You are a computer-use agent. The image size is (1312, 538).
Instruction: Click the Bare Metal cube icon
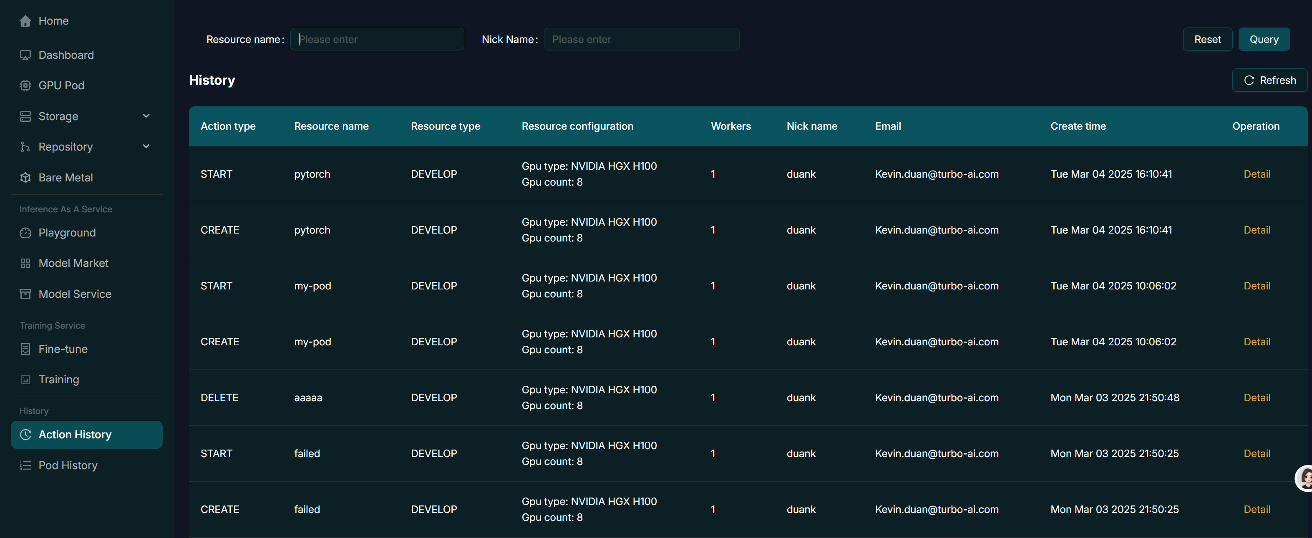point(25,178)
